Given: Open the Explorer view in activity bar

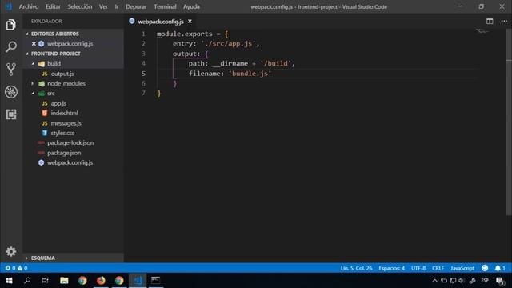Looking at the screenshot, I should [10, 25].
